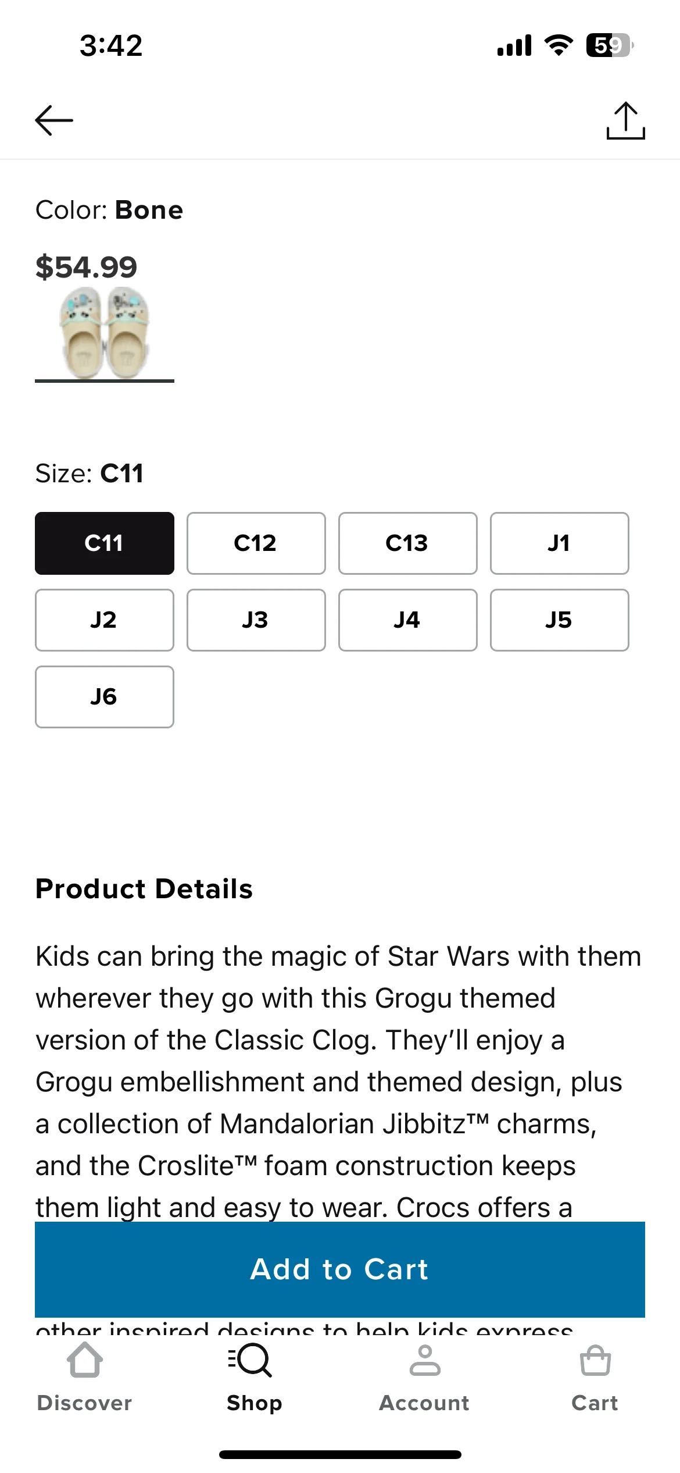Add the clogs to cart
The height and width of the screenshot is (1473, 680).
point(340,1269)
